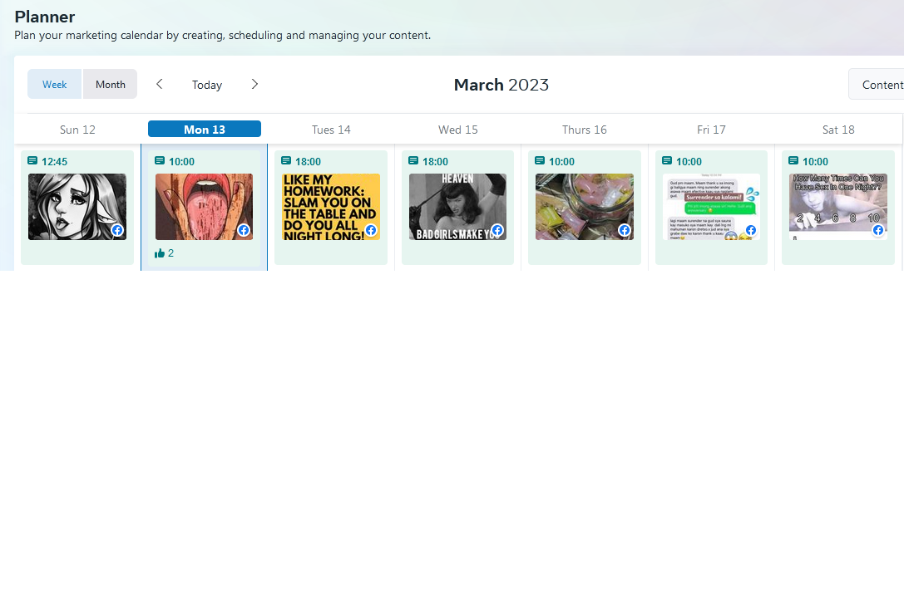
Task: Jump to Today in the planner
Action: 207,85
